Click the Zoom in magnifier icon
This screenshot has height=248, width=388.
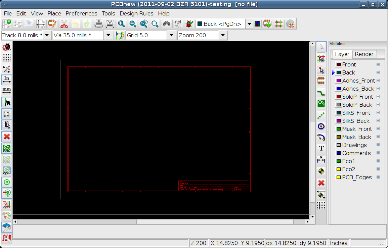coord(122,24)
